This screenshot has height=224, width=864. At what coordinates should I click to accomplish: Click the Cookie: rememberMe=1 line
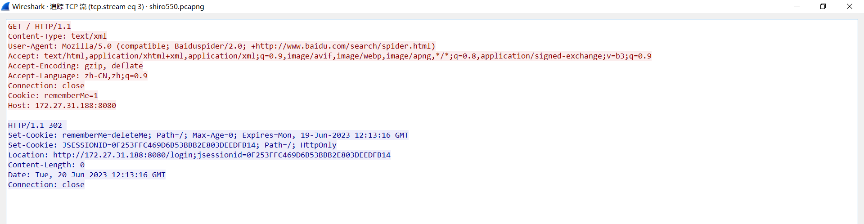click(x=53, y=96)
